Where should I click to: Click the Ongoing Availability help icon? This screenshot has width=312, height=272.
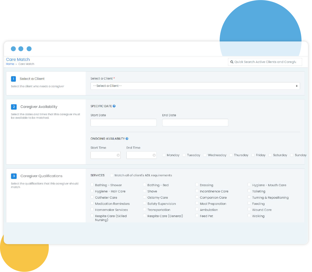(127, 139)
